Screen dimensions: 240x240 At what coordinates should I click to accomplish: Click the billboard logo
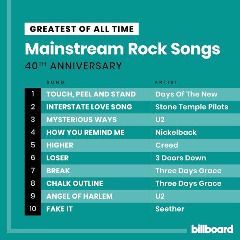[212, 229]
